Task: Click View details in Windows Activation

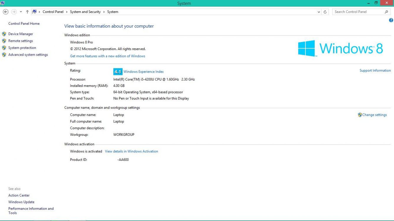Action: click(x=131, y=151)
